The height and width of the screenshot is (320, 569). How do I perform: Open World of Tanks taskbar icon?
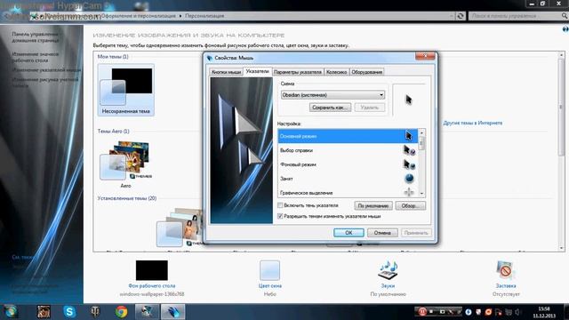tap(95, 312)
